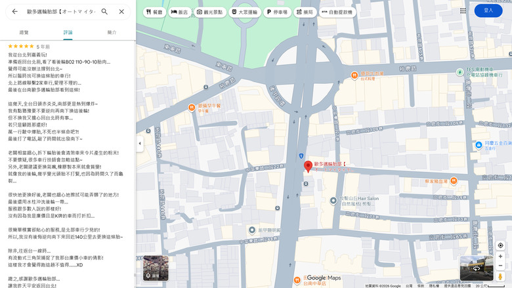Click review line starting '除非,往返台一線時'
The height and width of the screenshot is (288, 512).
pos(30,251)
